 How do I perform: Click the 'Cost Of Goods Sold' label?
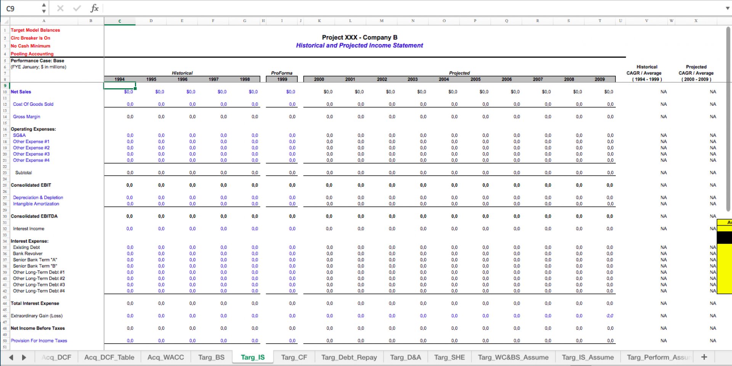click(33, 104)
